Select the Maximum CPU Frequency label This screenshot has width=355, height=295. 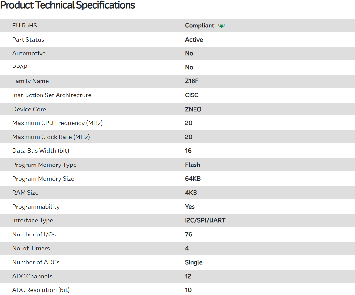pyautogui.click(x=58, y=123)
